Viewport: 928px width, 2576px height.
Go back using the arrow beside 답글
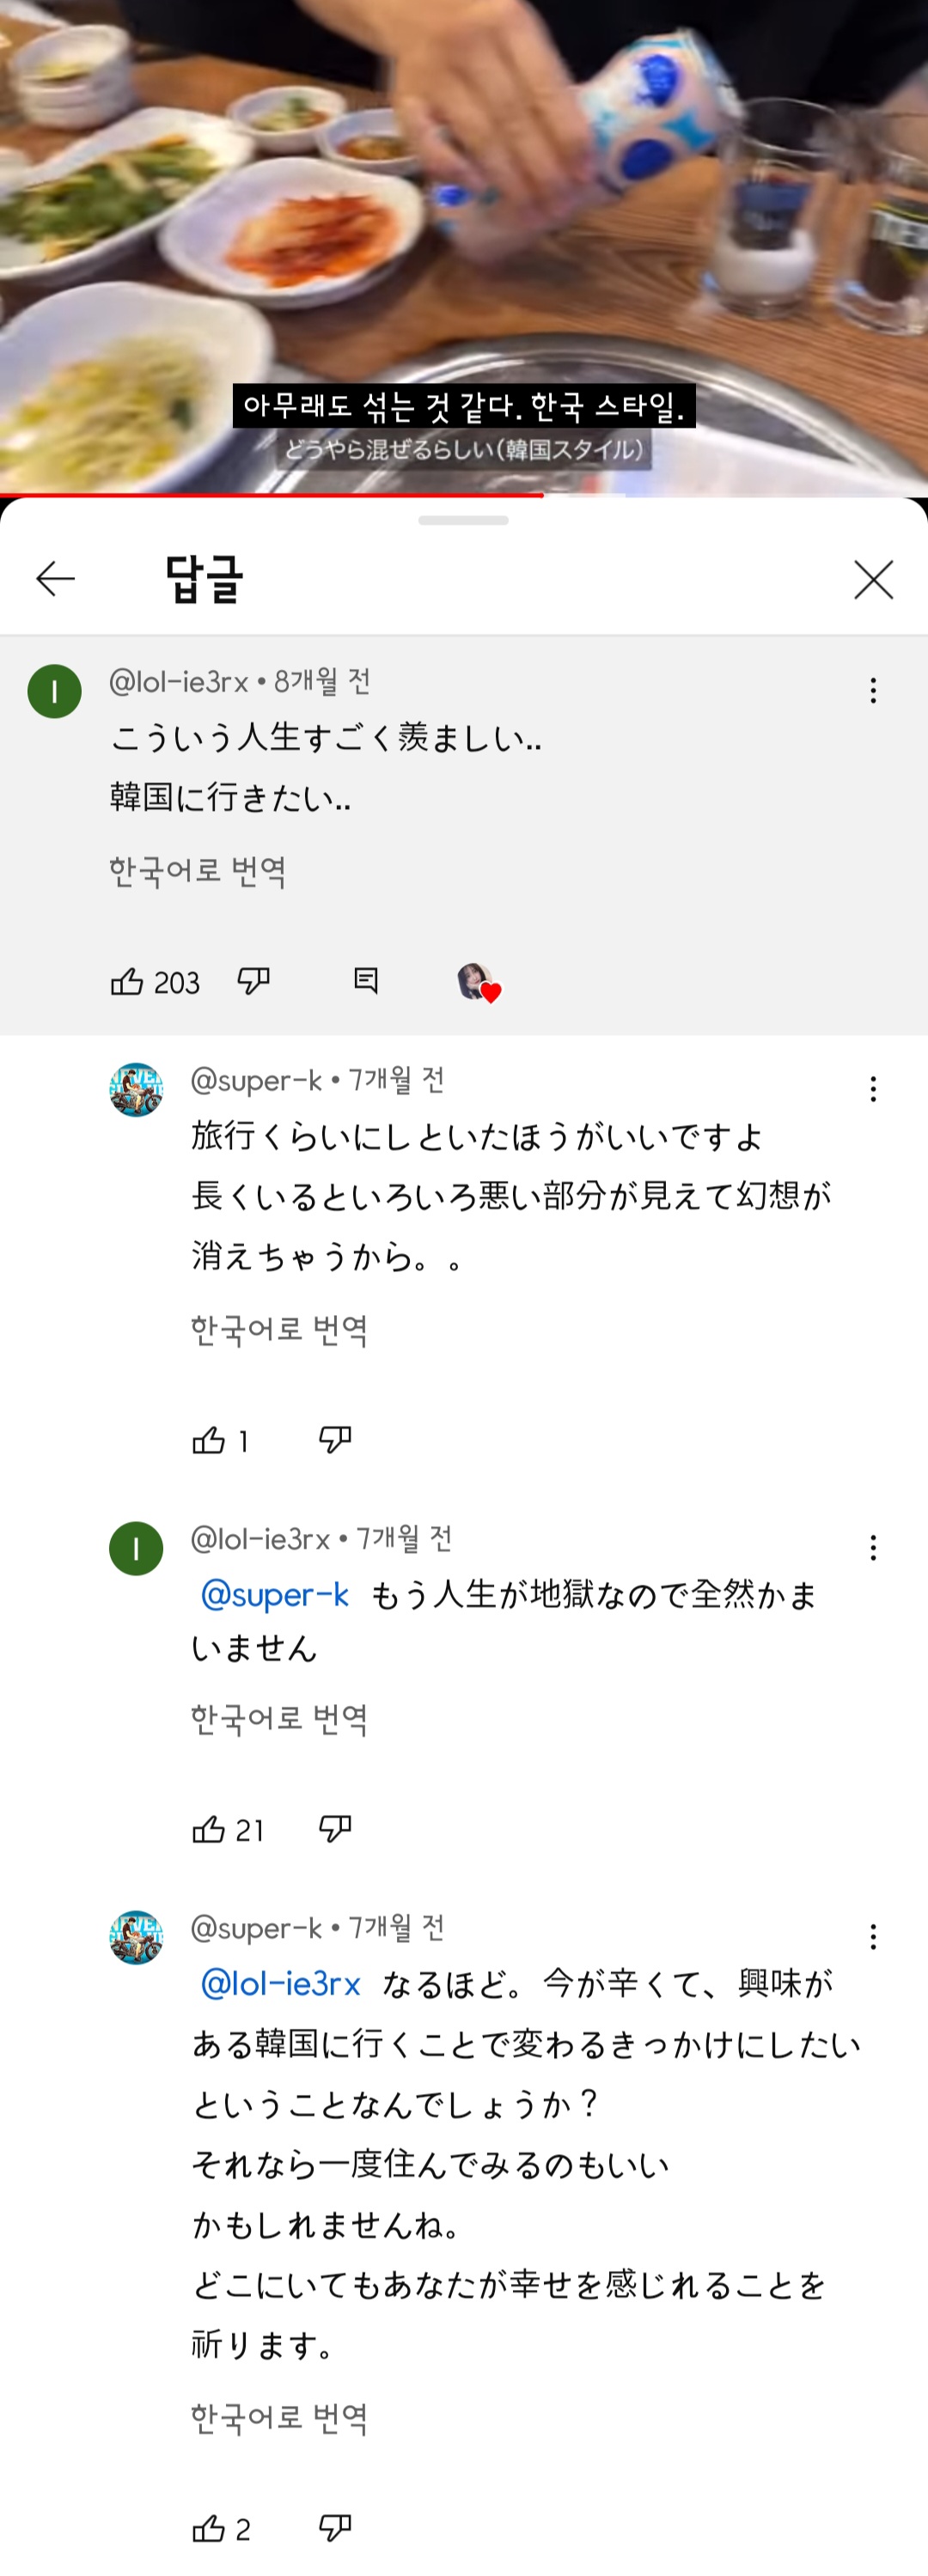[55, 579]
